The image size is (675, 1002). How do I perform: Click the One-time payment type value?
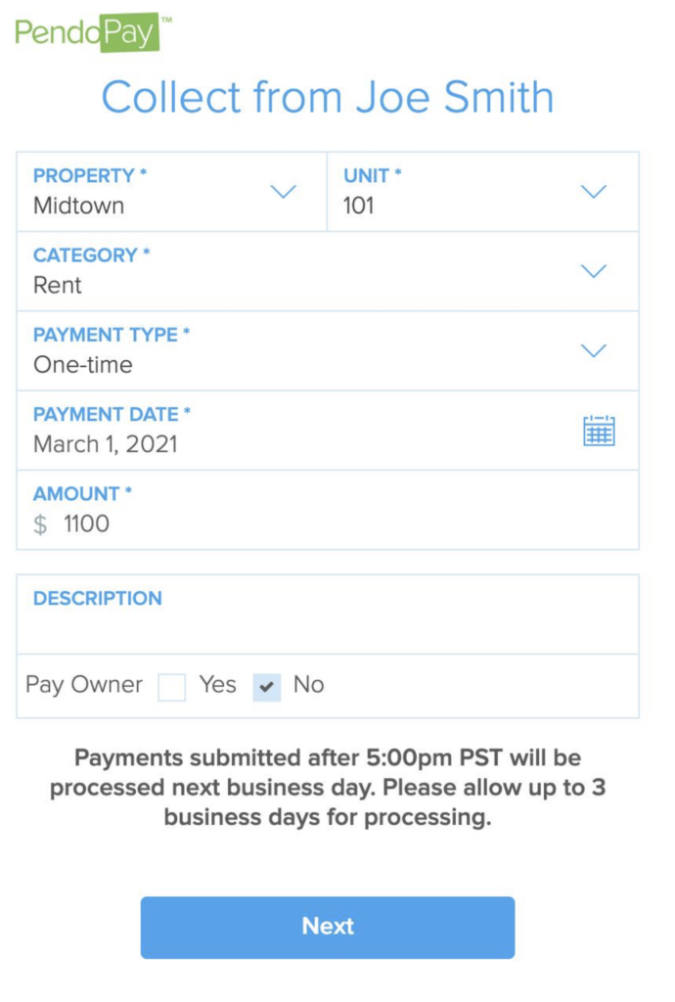[x=83, y=365]
